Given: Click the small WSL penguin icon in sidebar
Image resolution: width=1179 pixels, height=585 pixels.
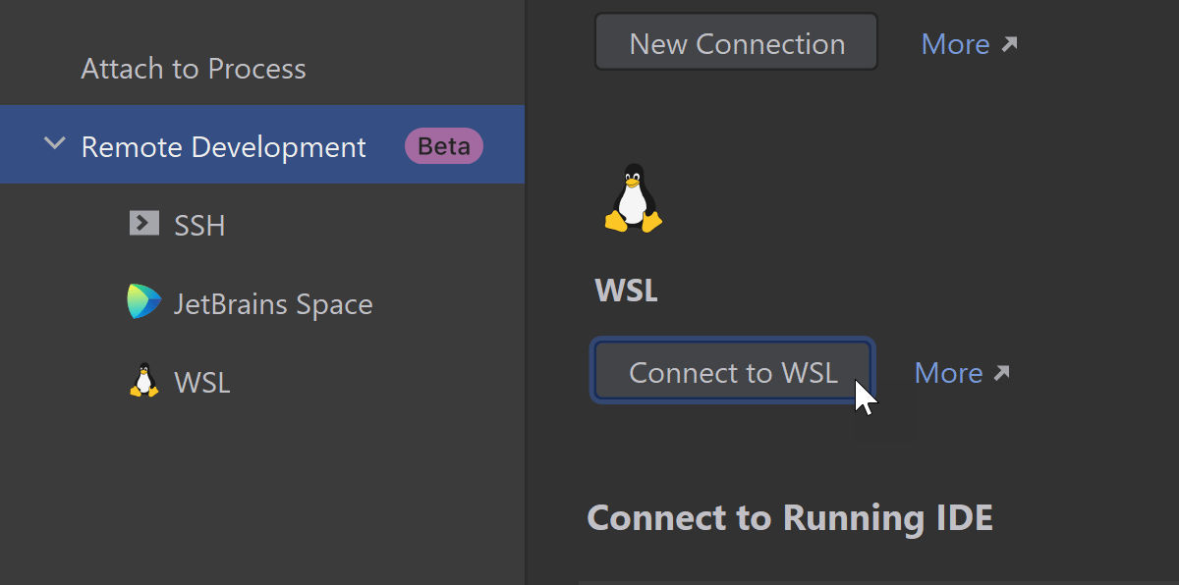Looking at the screenshot, I should tap(143, 381).
